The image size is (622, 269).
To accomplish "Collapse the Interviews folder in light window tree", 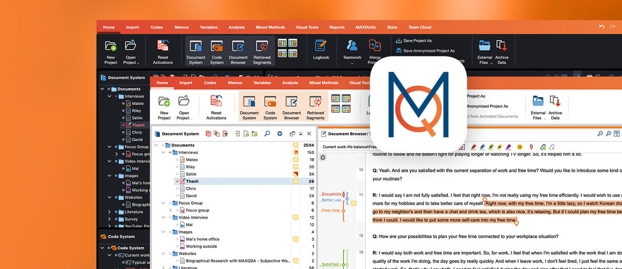I will (163, 153).
